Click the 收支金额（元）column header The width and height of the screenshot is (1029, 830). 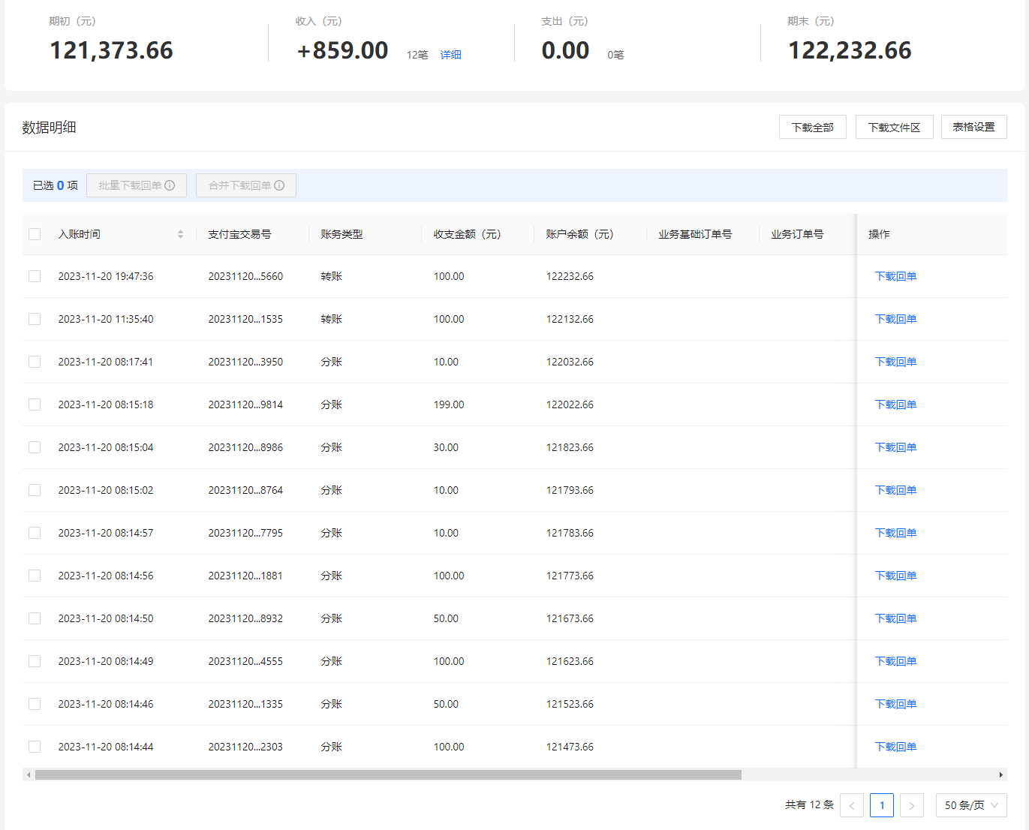[x=468, y=234]
